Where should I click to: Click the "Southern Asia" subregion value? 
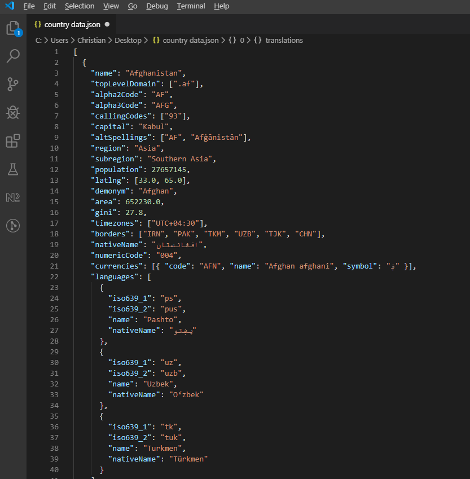(179, 159)
